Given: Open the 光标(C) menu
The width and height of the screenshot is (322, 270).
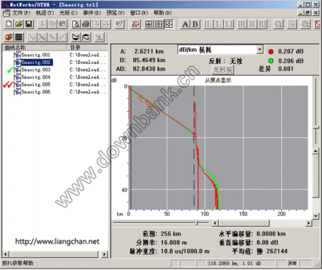Looking at the screenshot, I should (68, 13).
